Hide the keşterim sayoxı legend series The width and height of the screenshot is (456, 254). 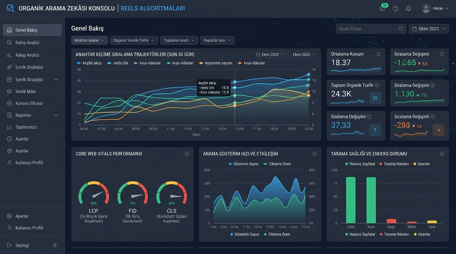pos(215,63)
